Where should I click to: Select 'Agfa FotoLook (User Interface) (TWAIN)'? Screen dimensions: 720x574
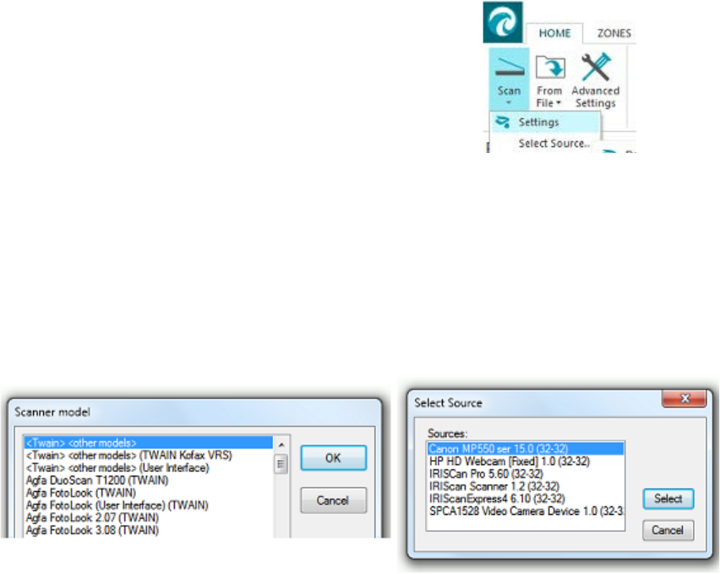coord(149,506)
